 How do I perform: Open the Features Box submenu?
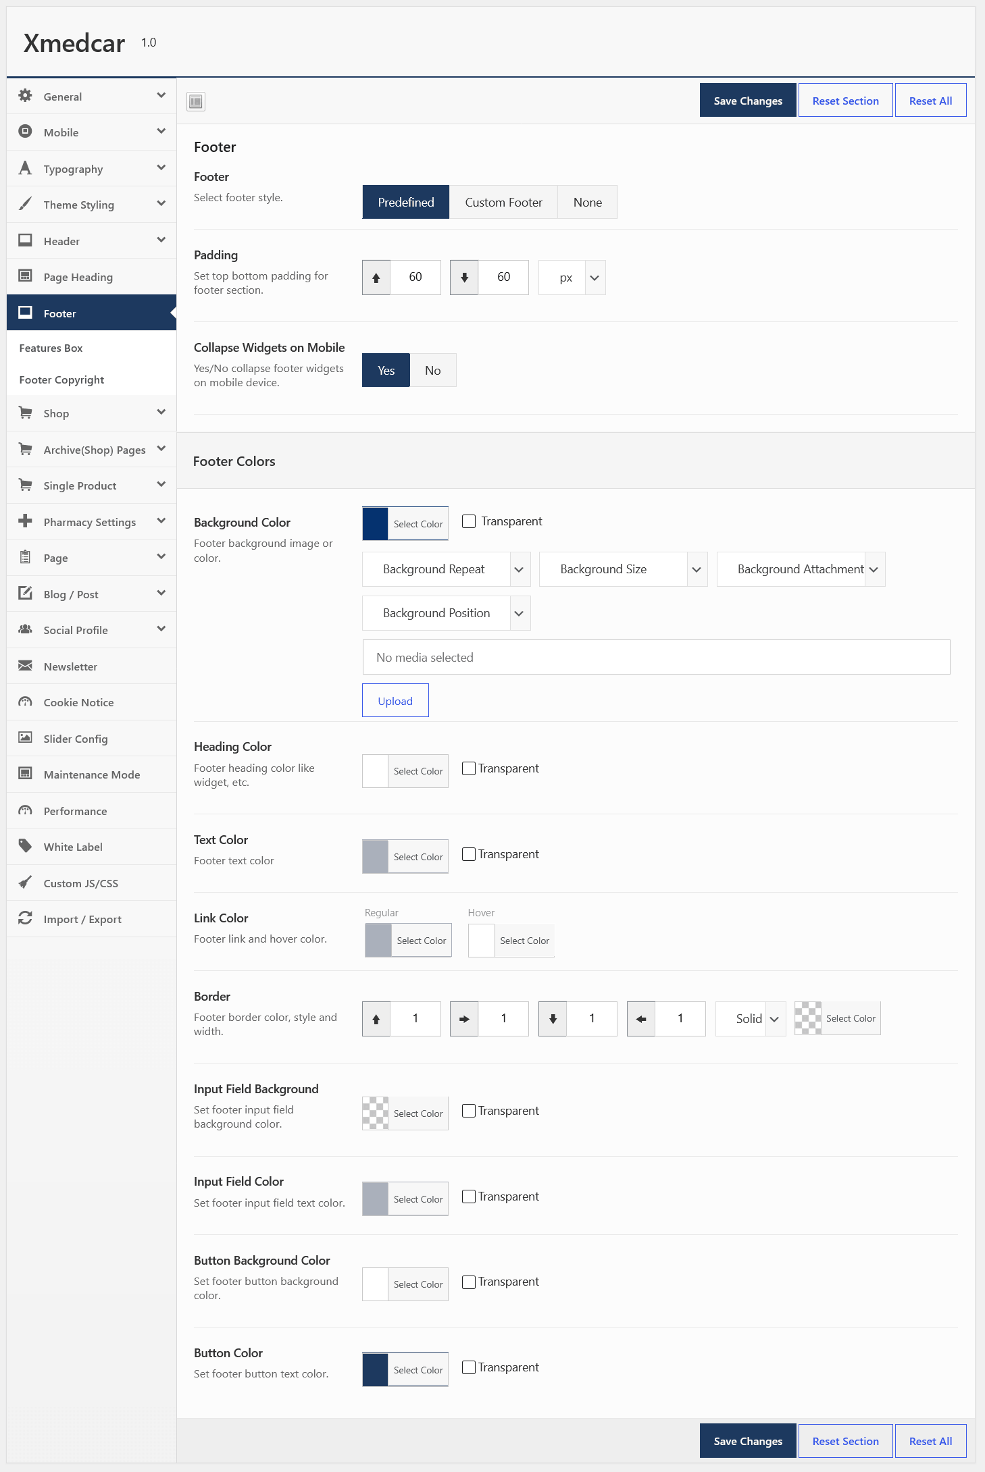coord(51,348)
